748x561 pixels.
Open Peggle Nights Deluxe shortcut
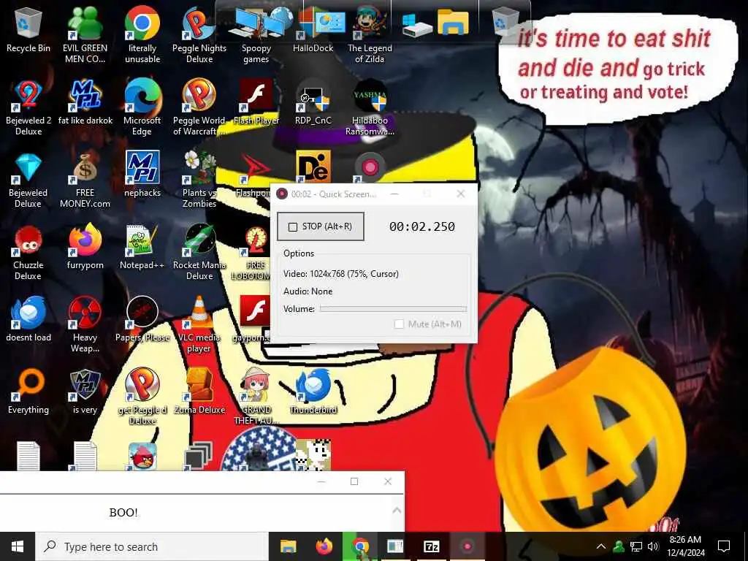199,34
